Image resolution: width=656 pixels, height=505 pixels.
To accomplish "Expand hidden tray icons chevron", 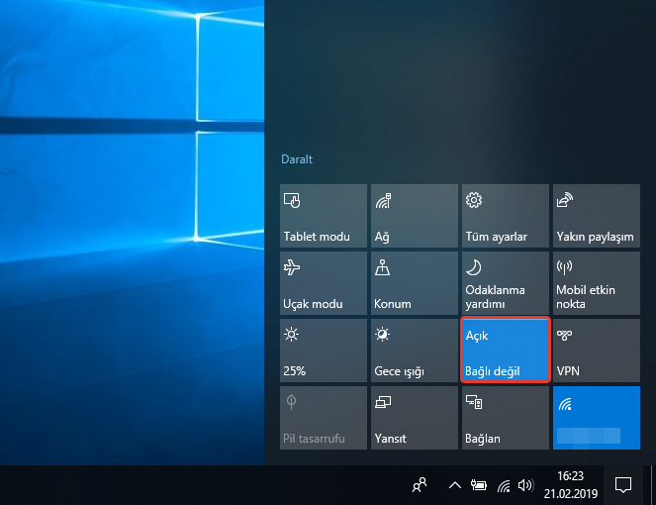I will tap(455, 485).
